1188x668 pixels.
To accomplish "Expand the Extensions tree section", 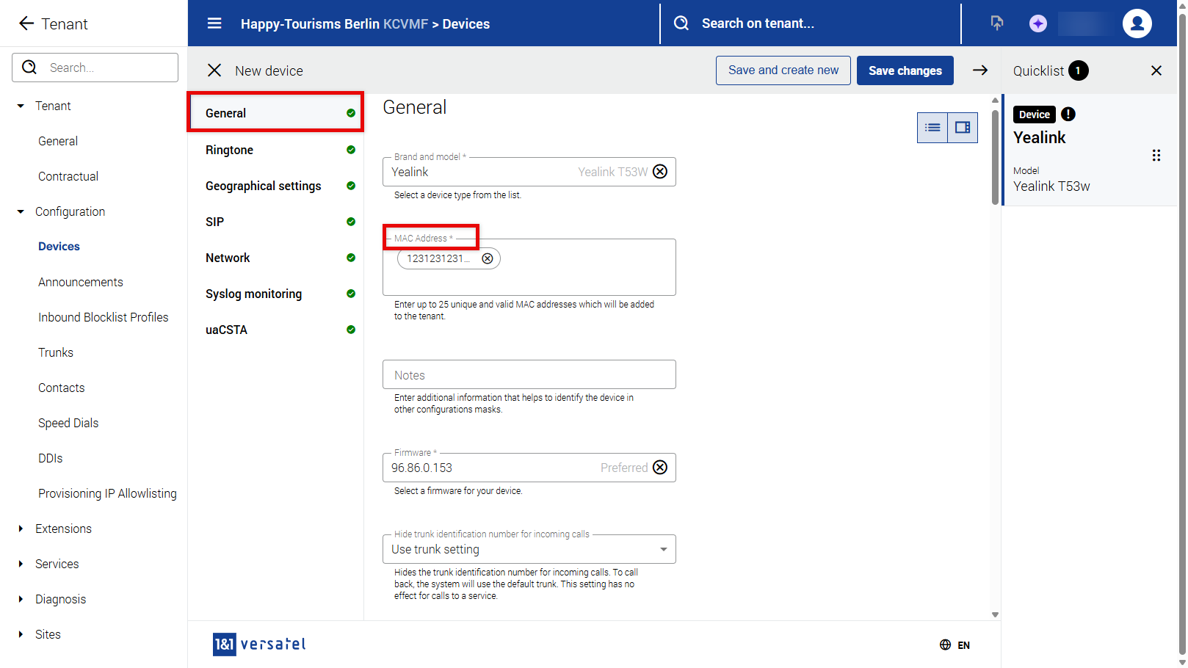I will click(x=21, y=529).
